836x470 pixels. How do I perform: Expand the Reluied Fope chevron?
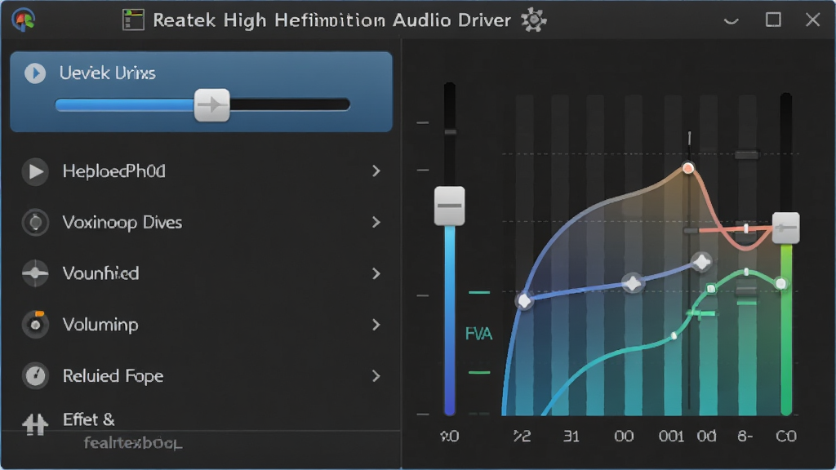376,375
